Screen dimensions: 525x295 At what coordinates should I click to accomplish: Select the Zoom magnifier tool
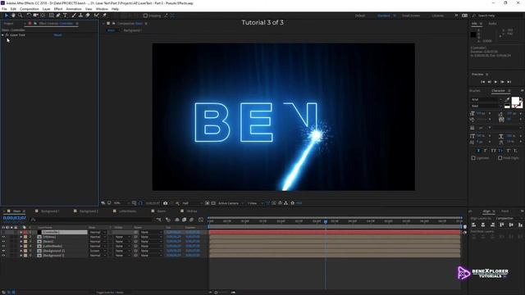click(20, 16)
